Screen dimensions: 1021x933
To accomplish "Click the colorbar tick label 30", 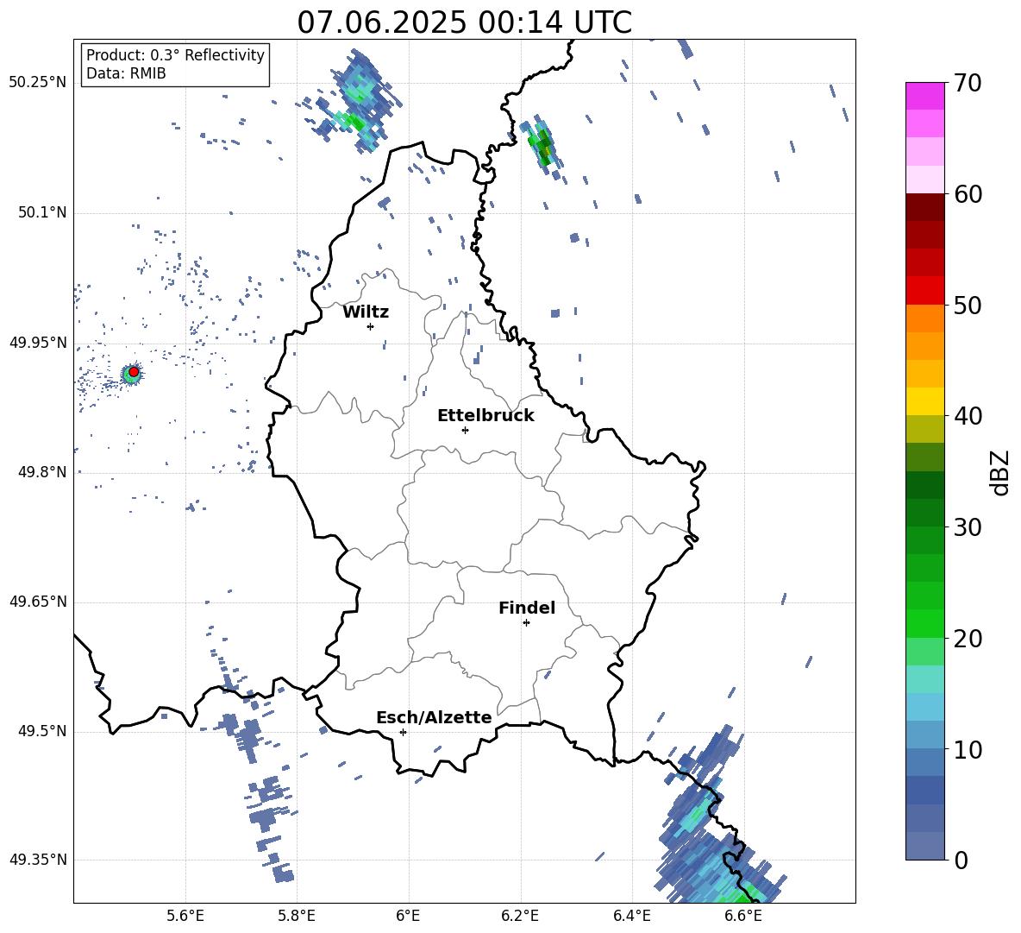I will point(968,527).
